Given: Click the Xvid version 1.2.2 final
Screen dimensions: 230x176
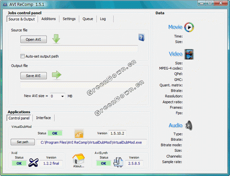Looking at the screenshot, I should 51,163.
